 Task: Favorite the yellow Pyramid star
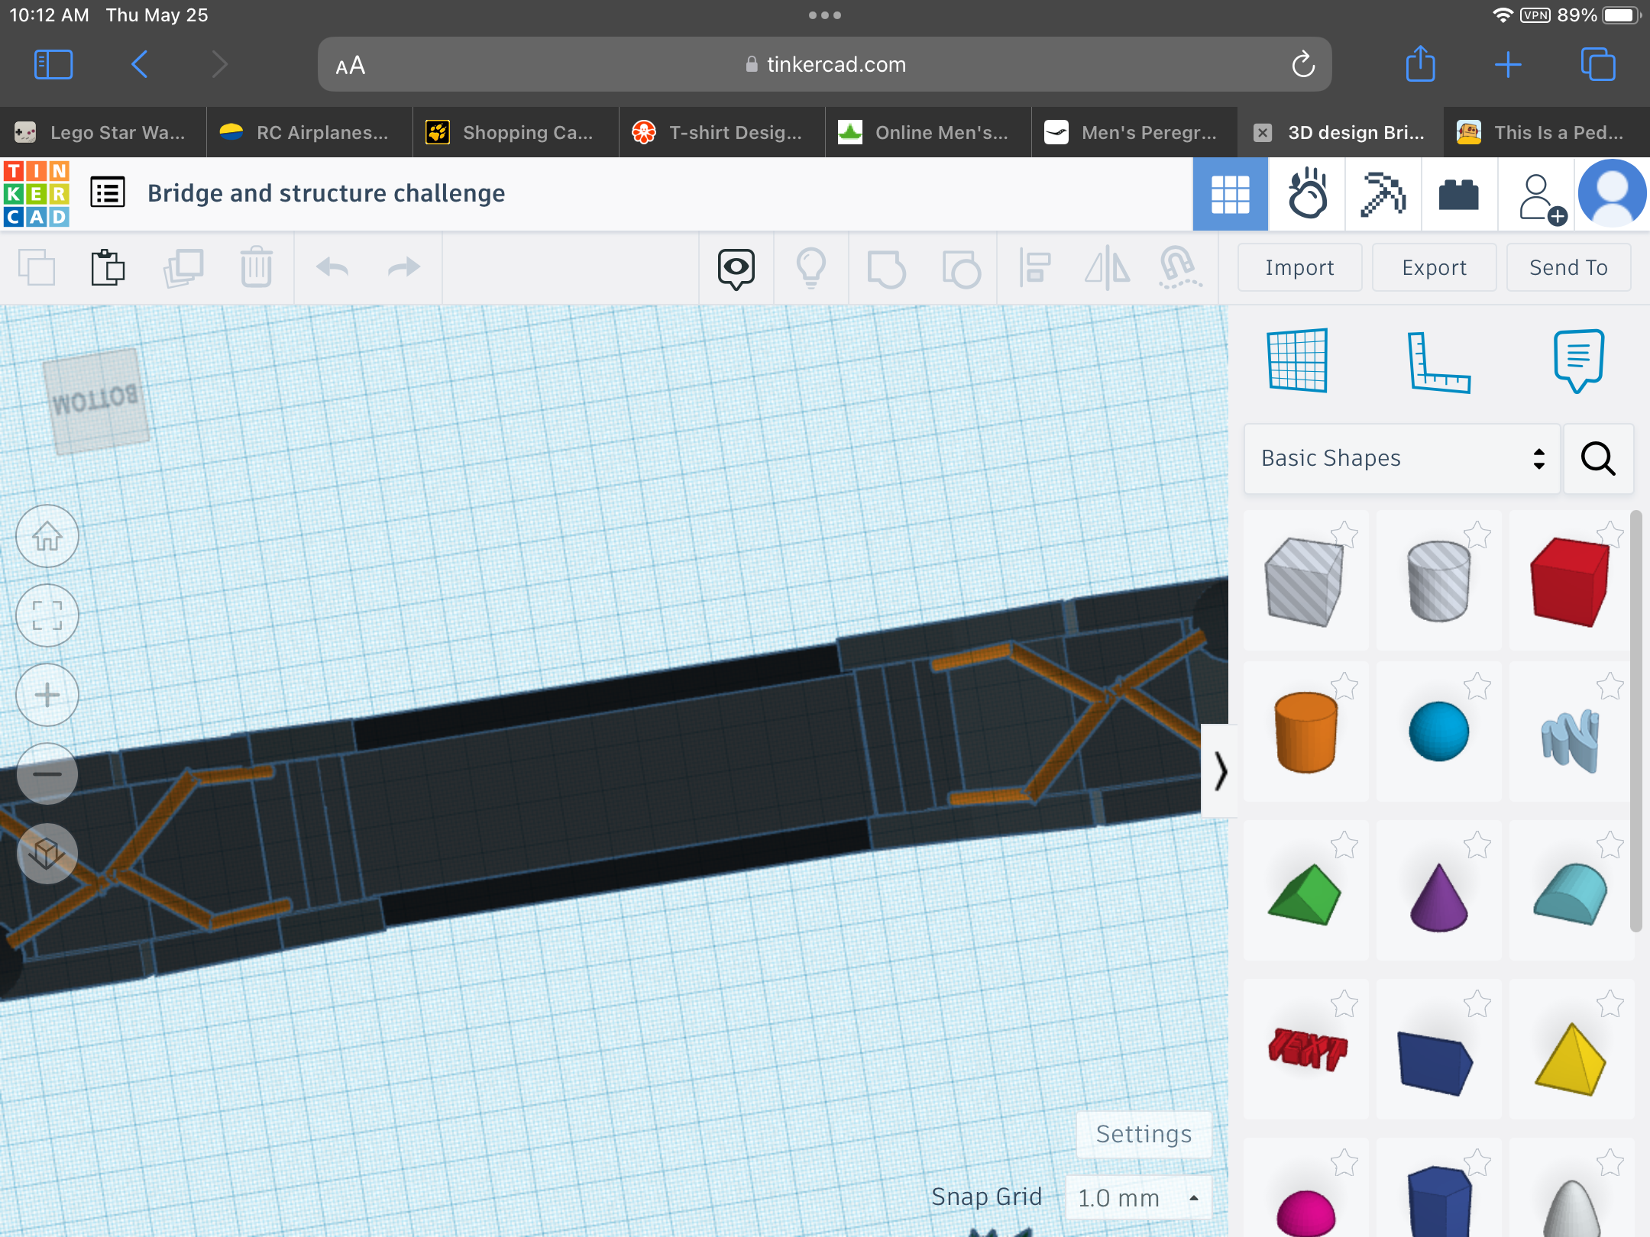click(x=1610, y=1003)
